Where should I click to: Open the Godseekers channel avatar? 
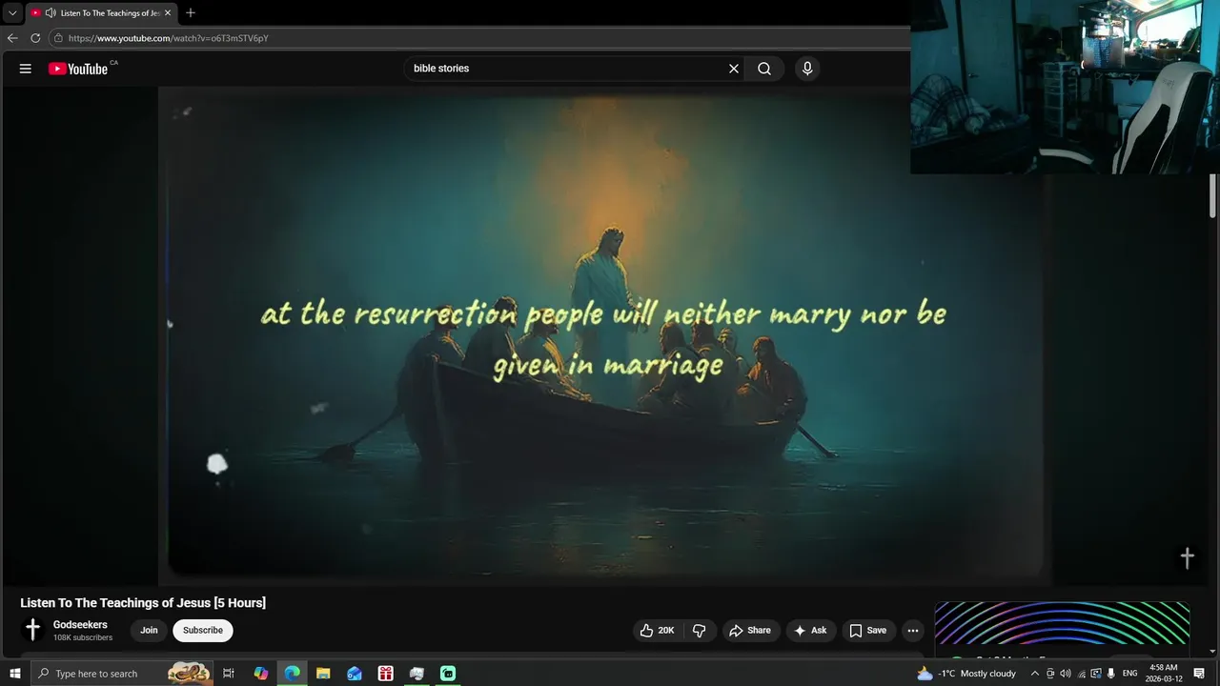(33, 630)
